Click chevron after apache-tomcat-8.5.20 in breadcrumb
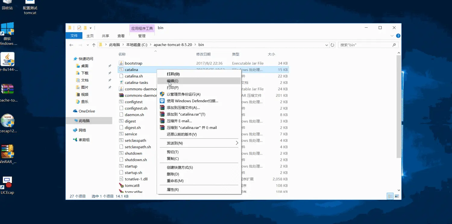This screenshot has height=224, width=452. [x=195, y=45]
